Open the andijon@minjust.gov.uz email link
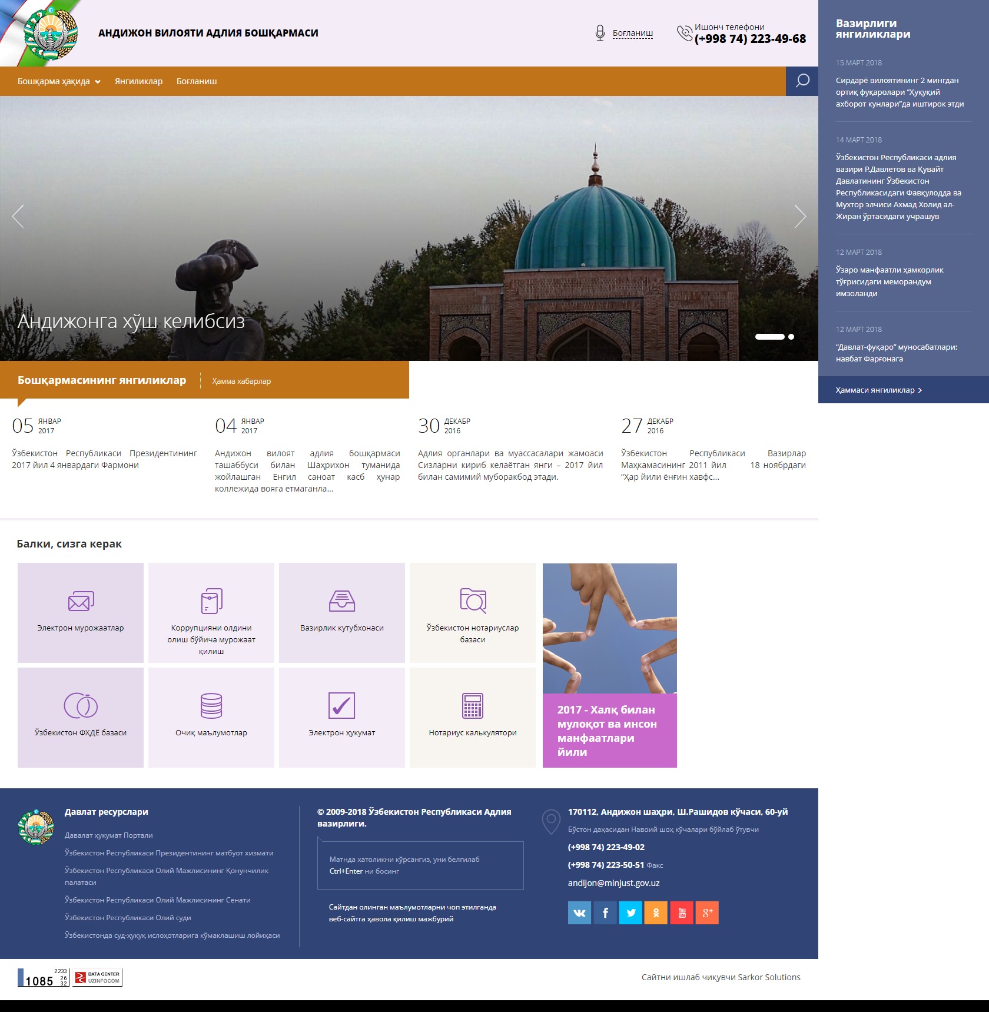 tap(613, 883)
